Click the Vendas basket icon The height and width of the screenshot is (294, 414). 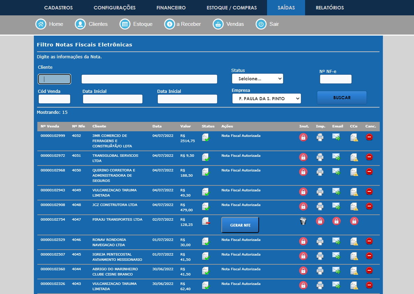218,24
